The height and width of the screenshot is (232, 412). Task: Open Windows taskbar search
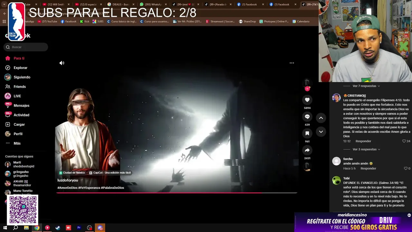pyautogui.click(x=15, y=228)
